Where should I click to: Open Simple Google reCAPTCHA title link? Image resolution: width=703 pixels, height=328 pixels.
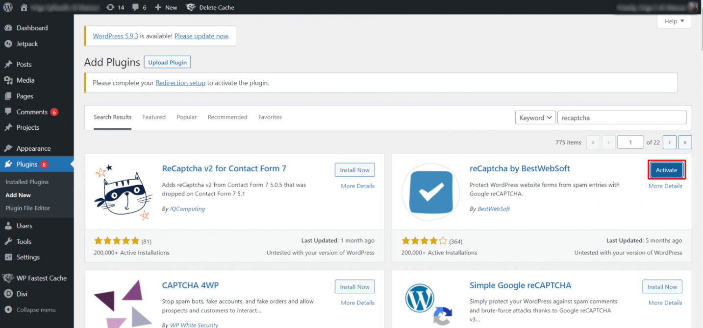click(520, 285)
